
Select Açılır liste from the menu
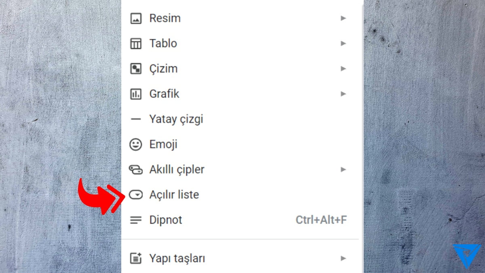[174, 195]
